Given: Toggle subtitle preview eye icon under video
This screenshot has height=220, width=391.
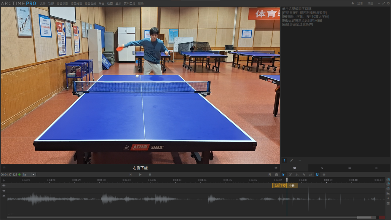Looking at the screenshot, I should click(x=276, y=168).
